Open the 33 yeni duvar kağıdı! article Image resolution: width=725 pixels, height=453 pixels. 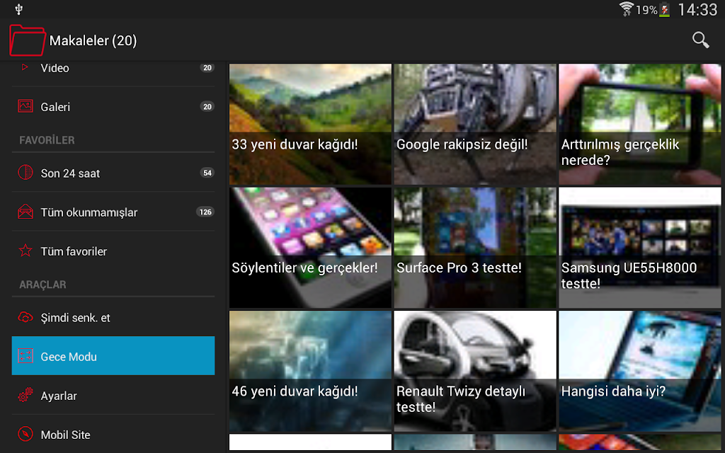click(310, 125)
